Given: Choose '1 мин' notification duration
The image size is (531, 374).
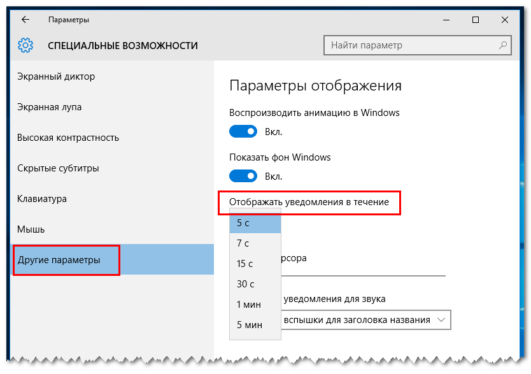Looking at the screenshot, I should click(x=255, y=304).
